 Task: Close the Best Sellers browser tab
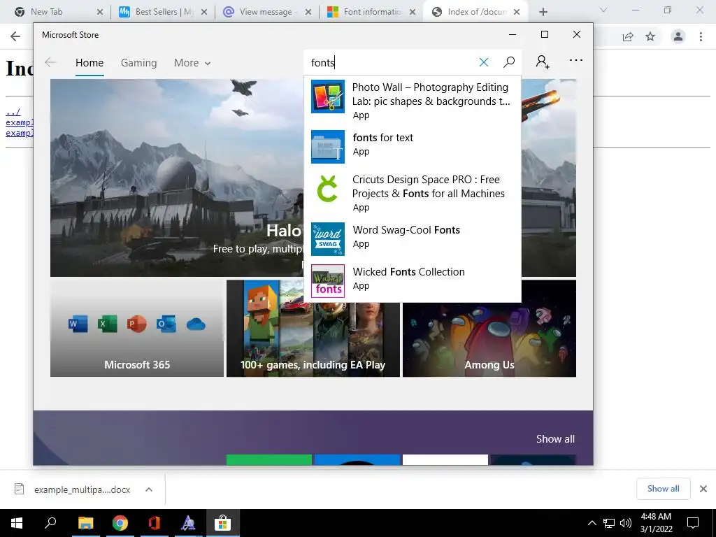tap(204, 12)
